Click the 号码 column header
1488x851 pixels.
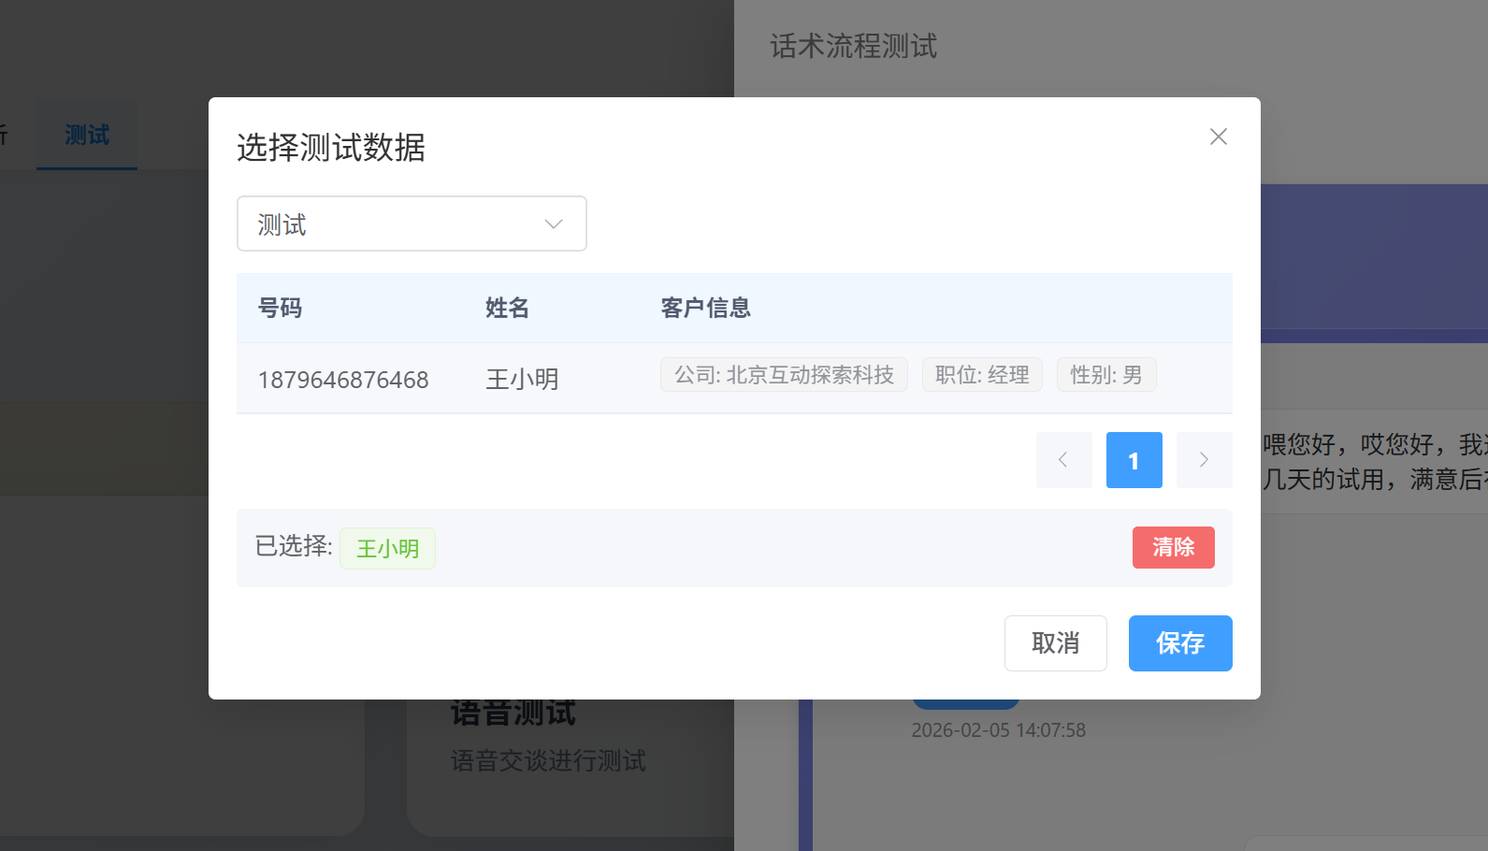click(280, 308)
